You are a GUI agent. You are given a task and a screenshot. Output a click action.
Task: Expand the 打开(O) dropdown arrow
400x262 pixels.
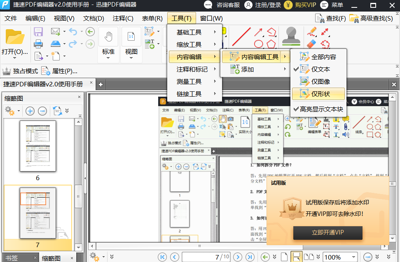tap(14, 58)
